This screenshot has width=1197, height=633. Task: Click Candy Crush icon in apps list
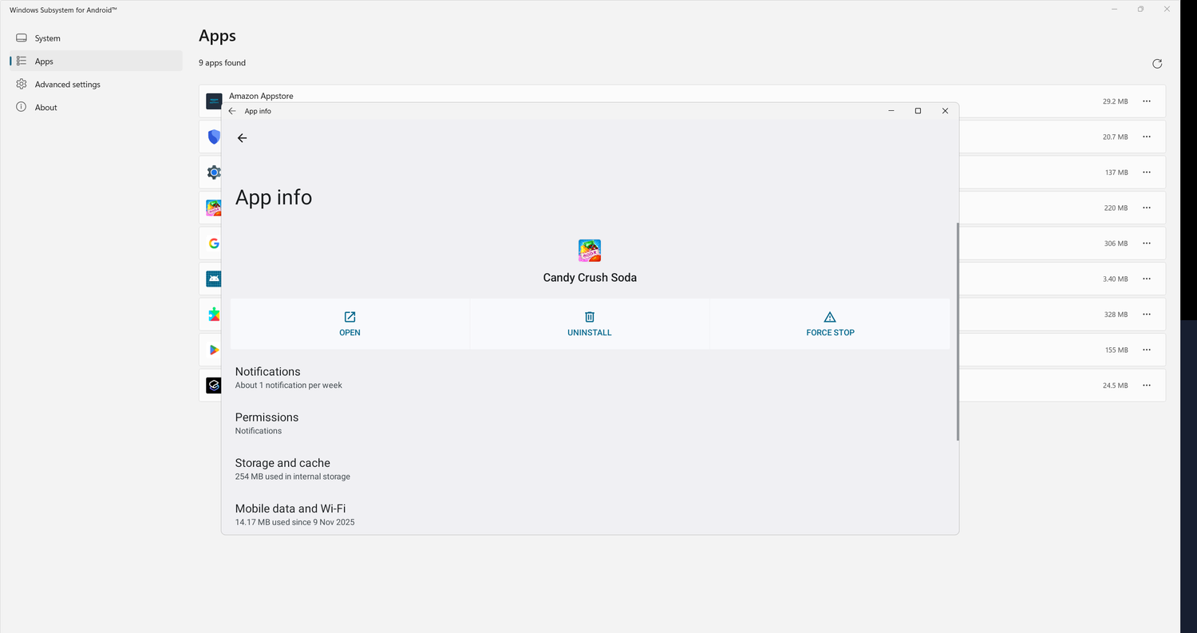(x=213, y=208)
